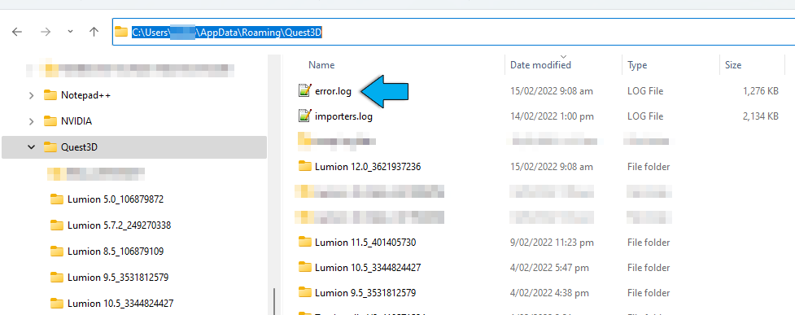Open the recent locations dropdown chevron

pos(71,32)
